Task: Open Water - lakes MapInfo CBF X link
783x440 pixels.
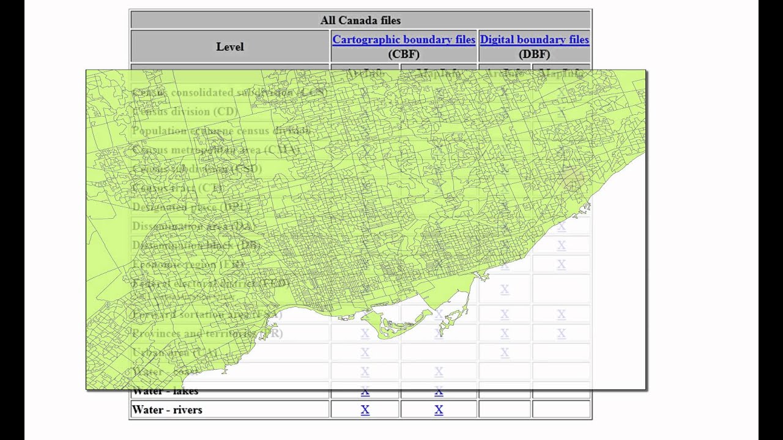Action: 439,392
